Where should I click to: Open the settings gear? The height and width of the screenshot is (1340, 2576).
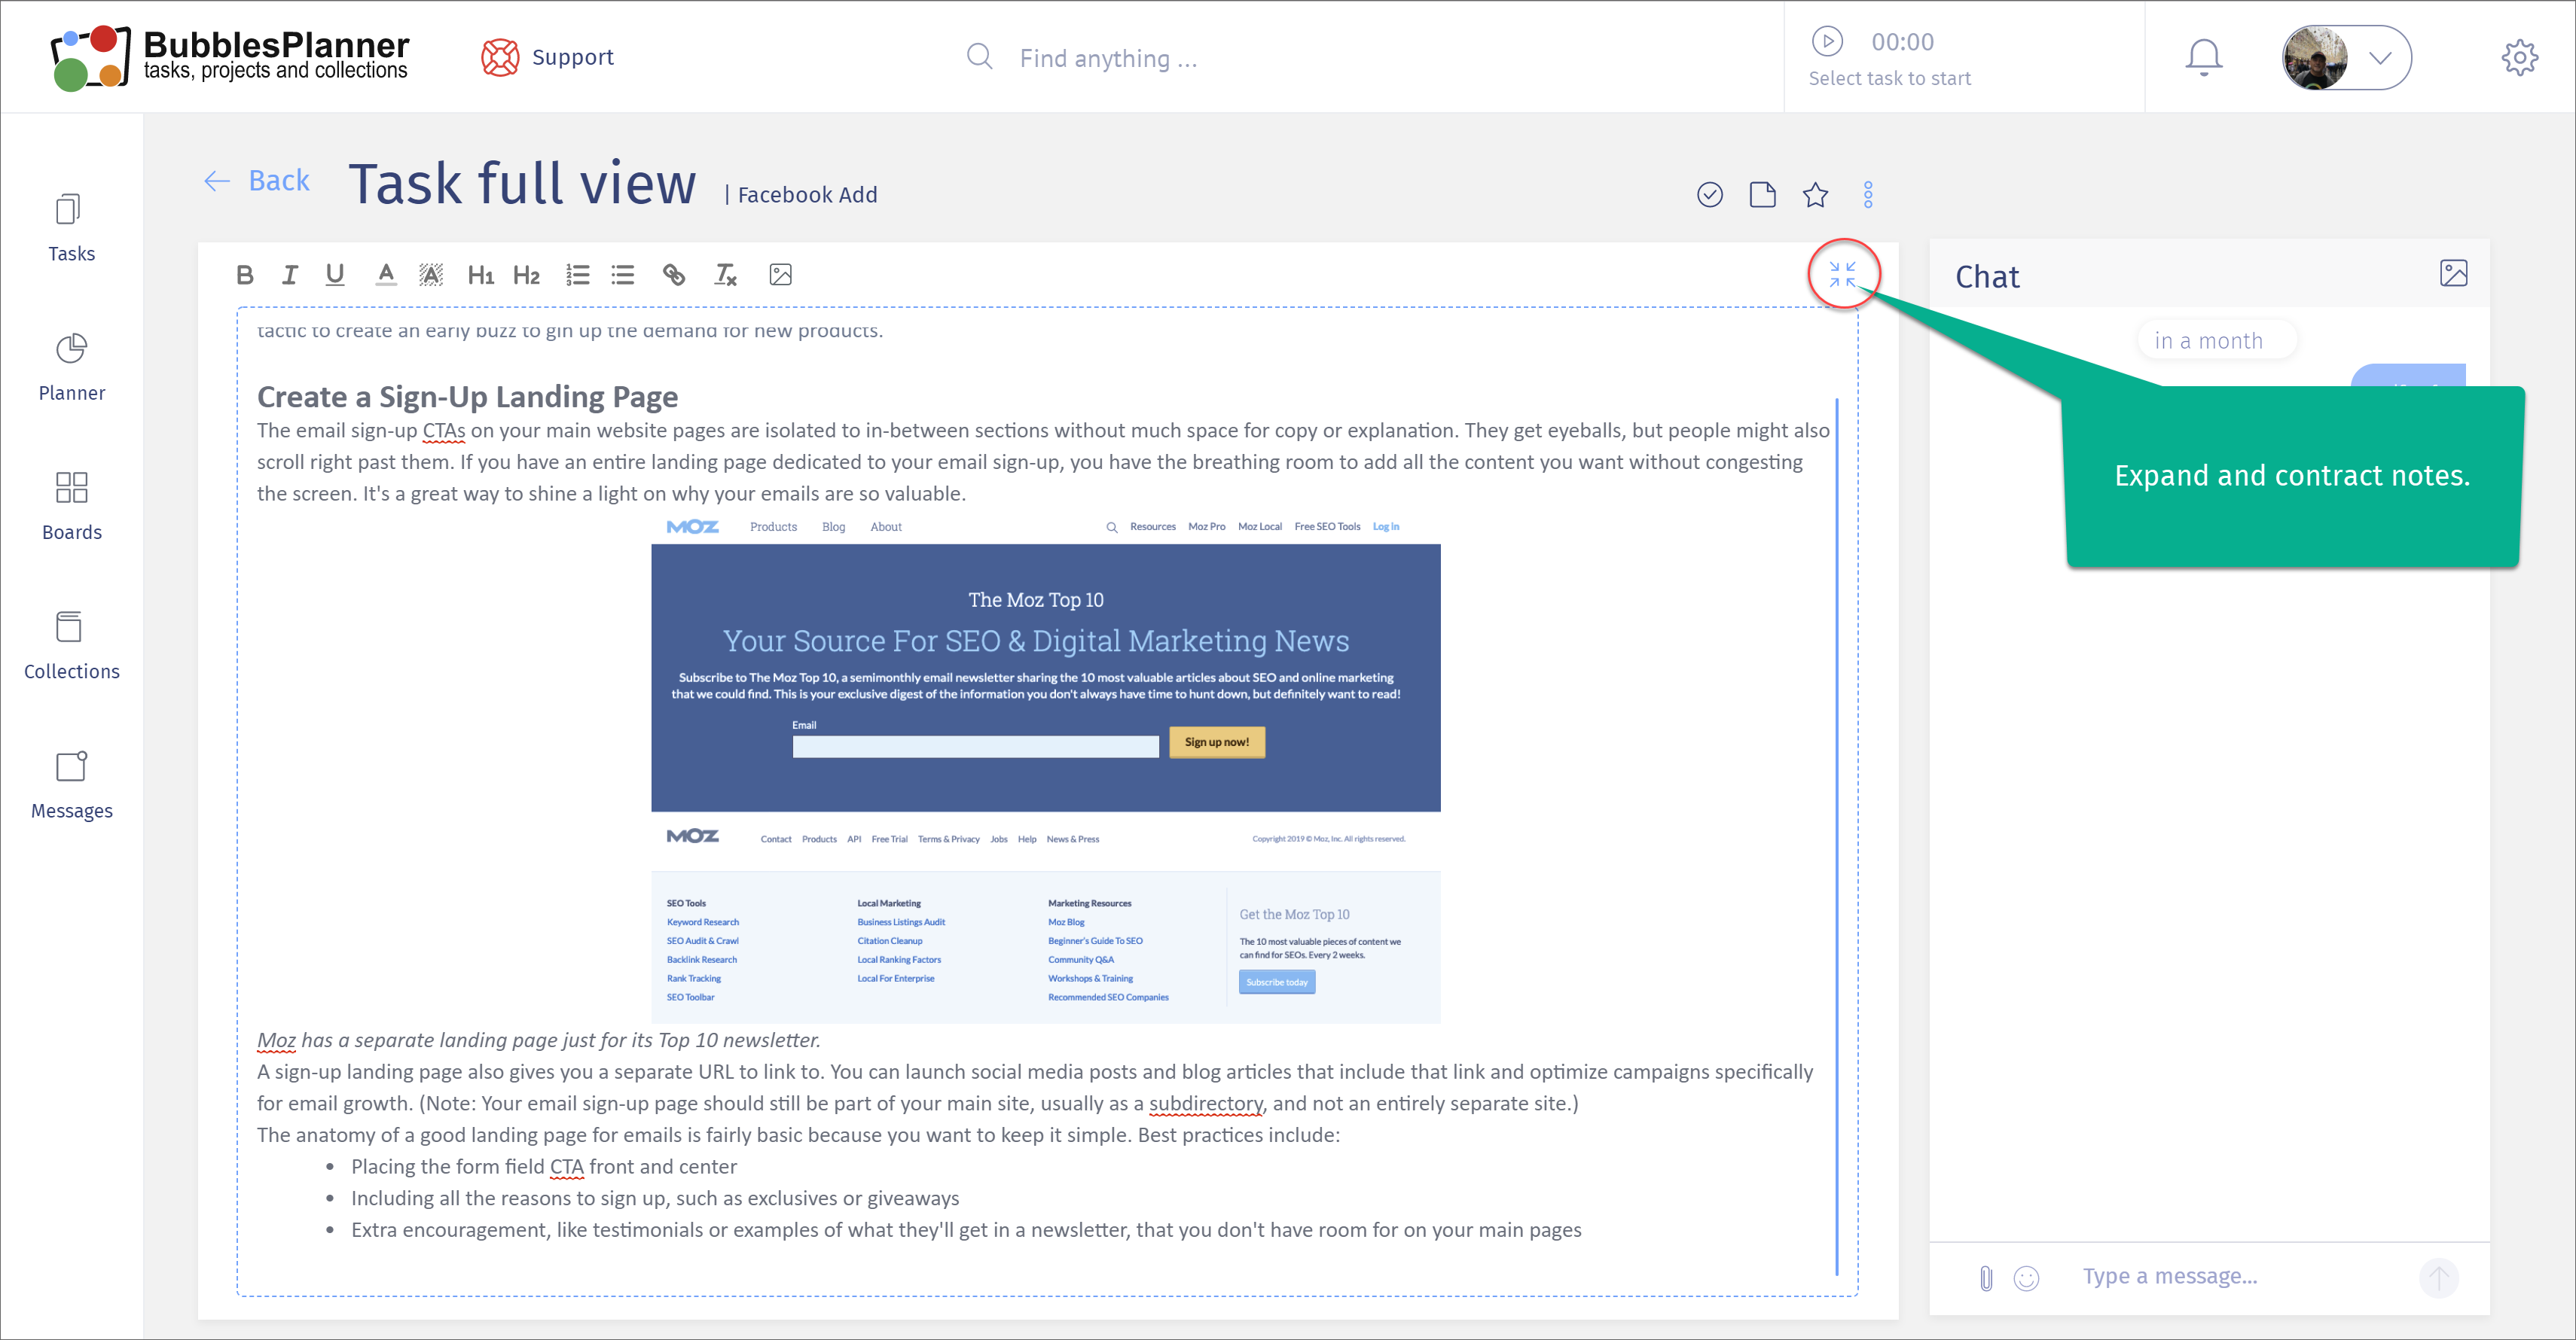pos(2520,58)
